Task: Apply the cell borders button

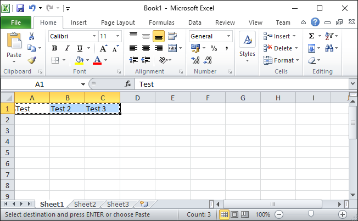Action: pyautogui.click(x=55, y=60)
